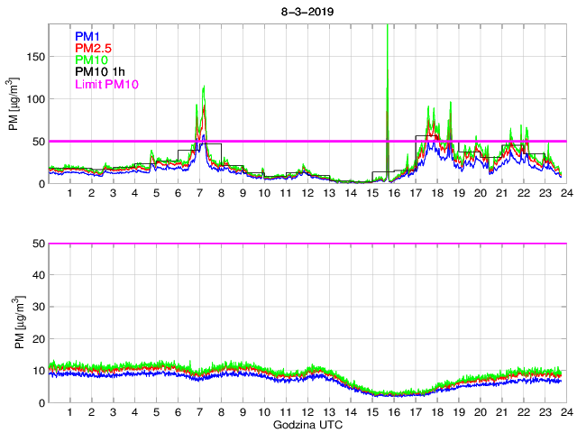Select the blue PM1 legend entry
Image resolution: width=577 pixels, height=433 pixels.
click(x=89, y=36)
